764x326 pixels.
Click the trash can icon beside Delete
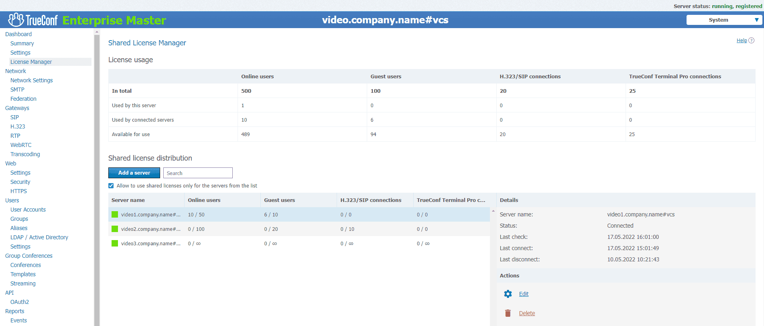pyautogui.click(x=508, y=313)
